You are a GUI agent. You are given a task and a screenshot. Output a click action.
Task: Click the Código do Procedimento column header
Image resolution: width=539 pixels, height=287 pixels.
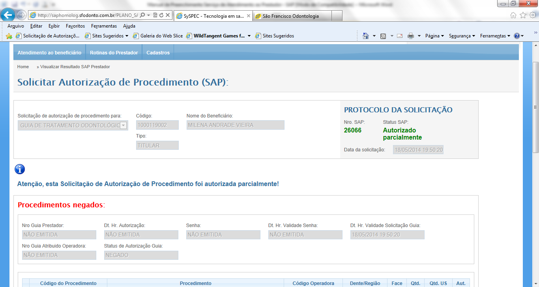point(68,283)
